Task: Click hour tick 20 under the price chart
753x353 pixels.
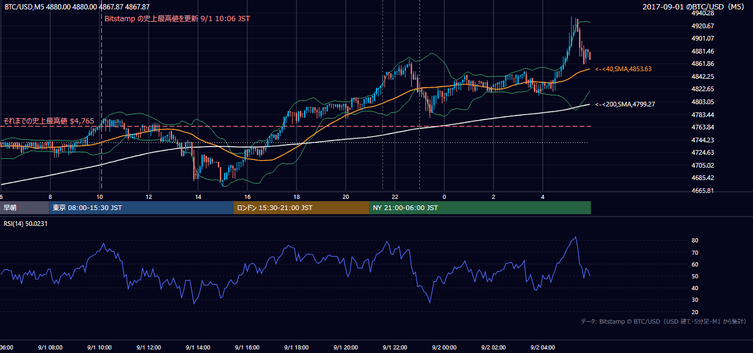Action: (x=346, y=197)
